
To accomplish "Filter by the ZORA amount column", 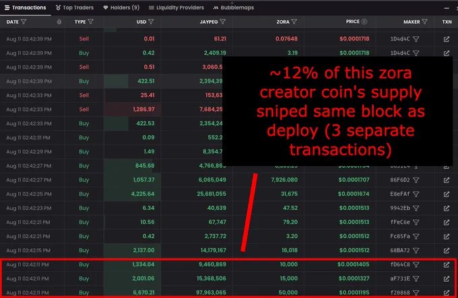I will pyautogui.click(x=294, y=22).
